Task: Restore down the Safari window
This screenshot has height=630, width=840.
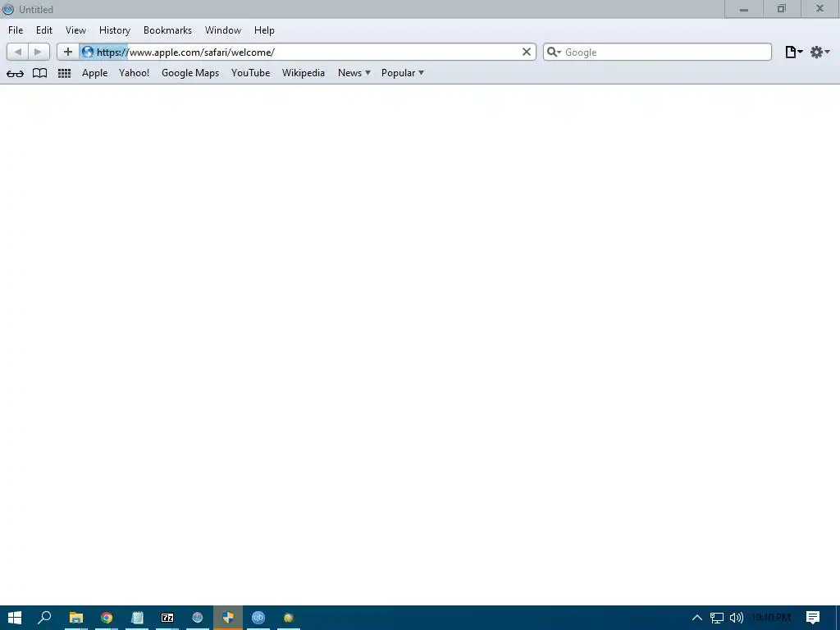Action: pyautogui.click(x=782, y=9)
